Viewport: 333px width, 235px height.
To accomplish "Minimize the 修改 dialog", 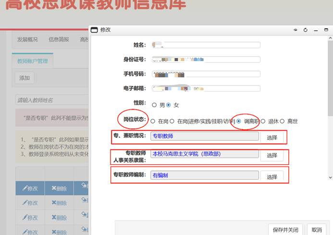I will 316,30.
